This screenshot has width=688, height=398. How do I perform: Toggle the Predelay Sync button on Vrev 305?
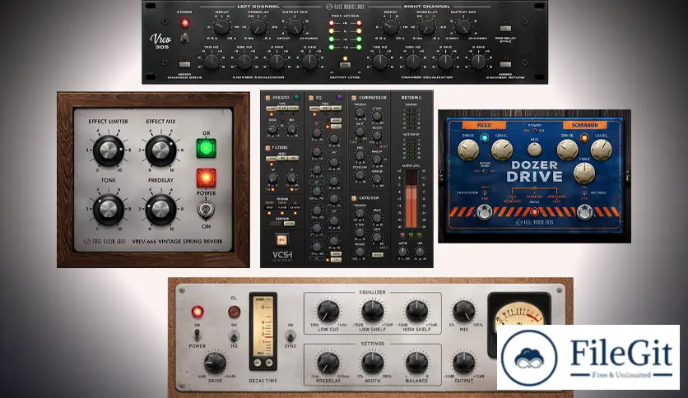(x=505, y=29)
